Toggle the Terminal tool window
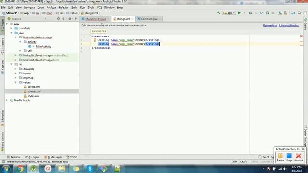Screen dimensions: 308x173 pyautogui.click(x=13, y=157)
